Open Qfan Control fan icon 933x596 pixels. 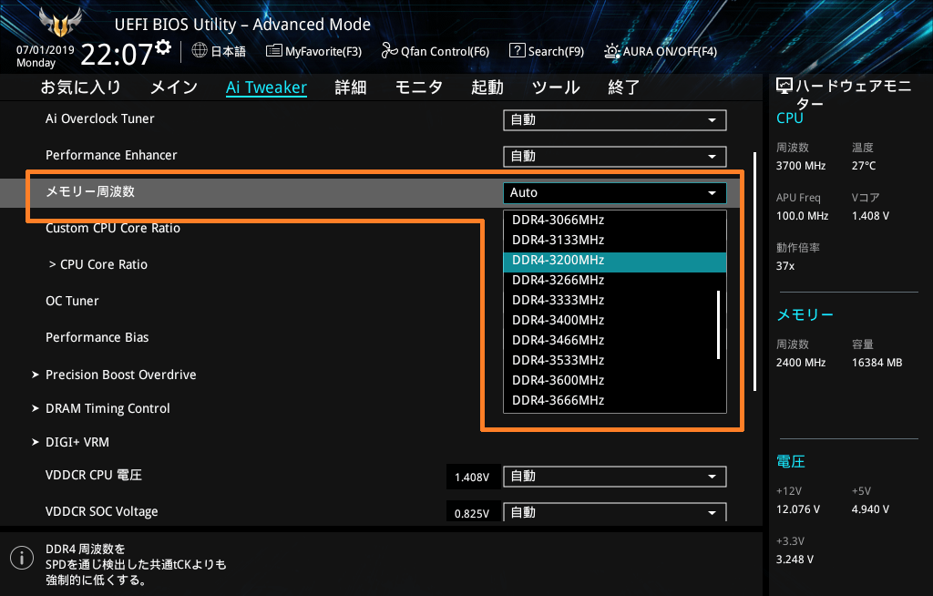pyautogui.click(x=389, y=51)
